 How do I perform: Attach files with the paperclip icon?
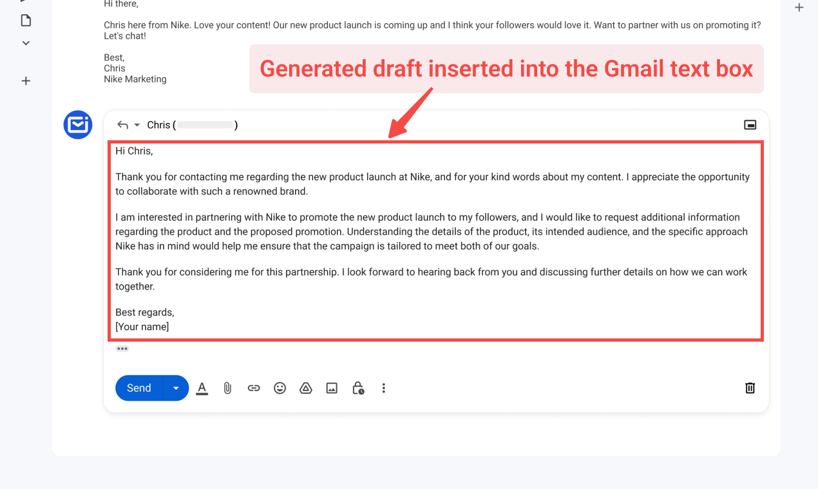tap(227, 388)
